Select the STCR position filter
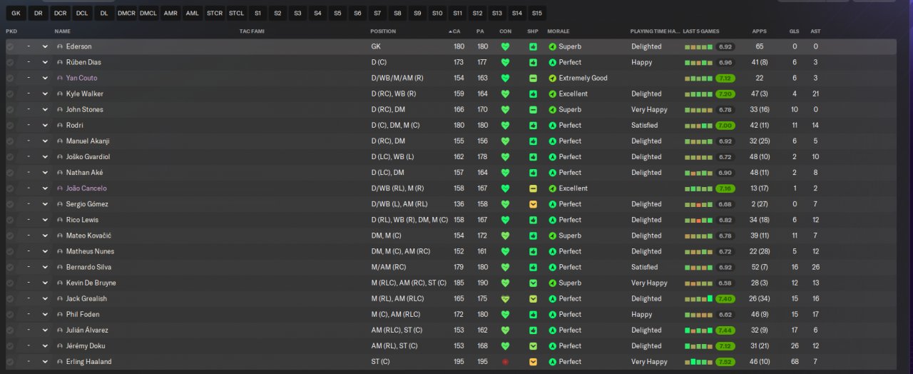 coord(215,13)
